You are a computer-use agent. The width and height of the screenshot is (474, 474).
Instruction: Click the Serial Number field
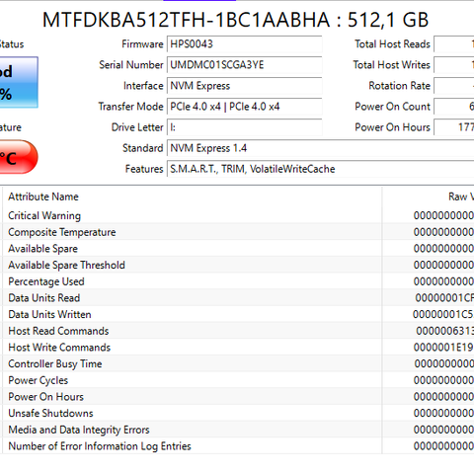coord(245,65)
